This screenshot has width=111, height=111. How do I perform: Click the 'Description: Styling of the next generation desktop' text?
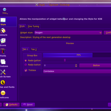coord(45,37)
